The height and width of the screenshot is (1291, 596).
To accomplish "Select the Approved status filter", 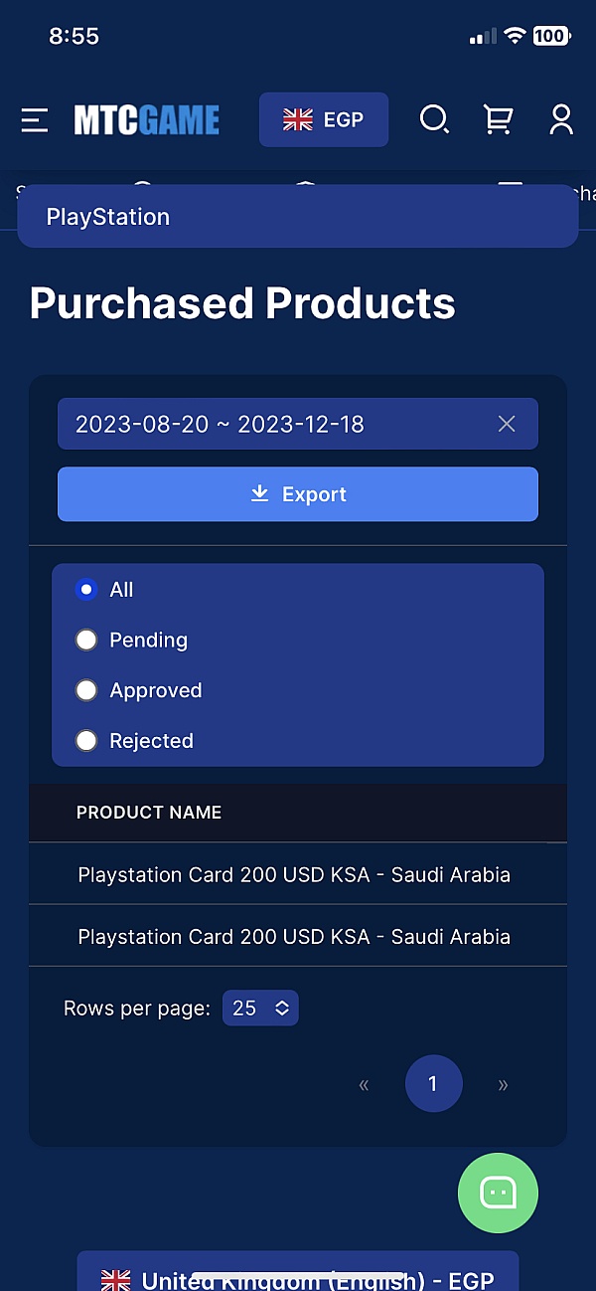I will tap(87, 691).
